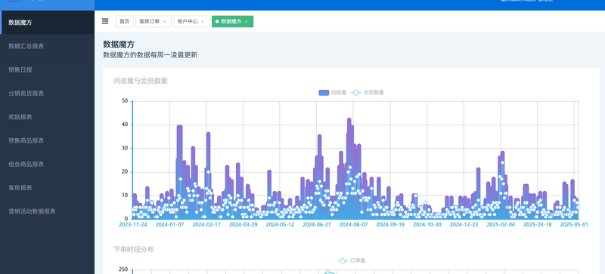Click the 2024-06-27 axis label

(317, 225)
